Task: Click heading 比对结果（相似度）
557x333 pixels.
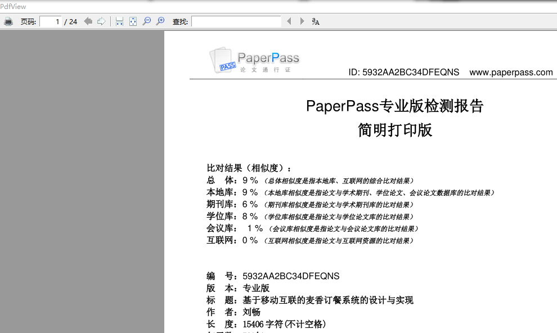Action: pyautogui.click(x=249, y=168)
